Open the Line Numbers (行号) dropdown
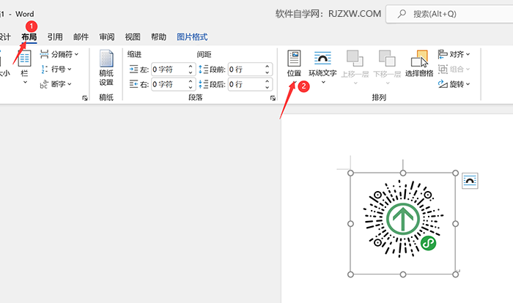 (x=56, y=70)
